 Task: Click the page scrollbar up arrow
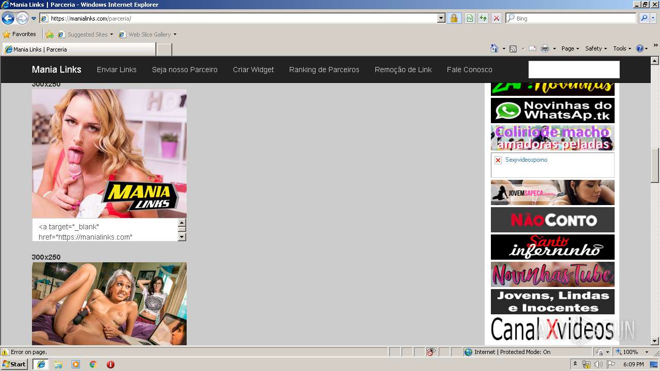pos(655,60)
